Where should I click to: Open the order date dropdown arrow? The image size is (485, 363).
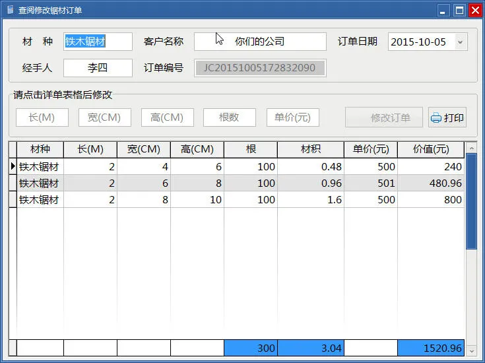pyautogui.click(x=460, y=42)
